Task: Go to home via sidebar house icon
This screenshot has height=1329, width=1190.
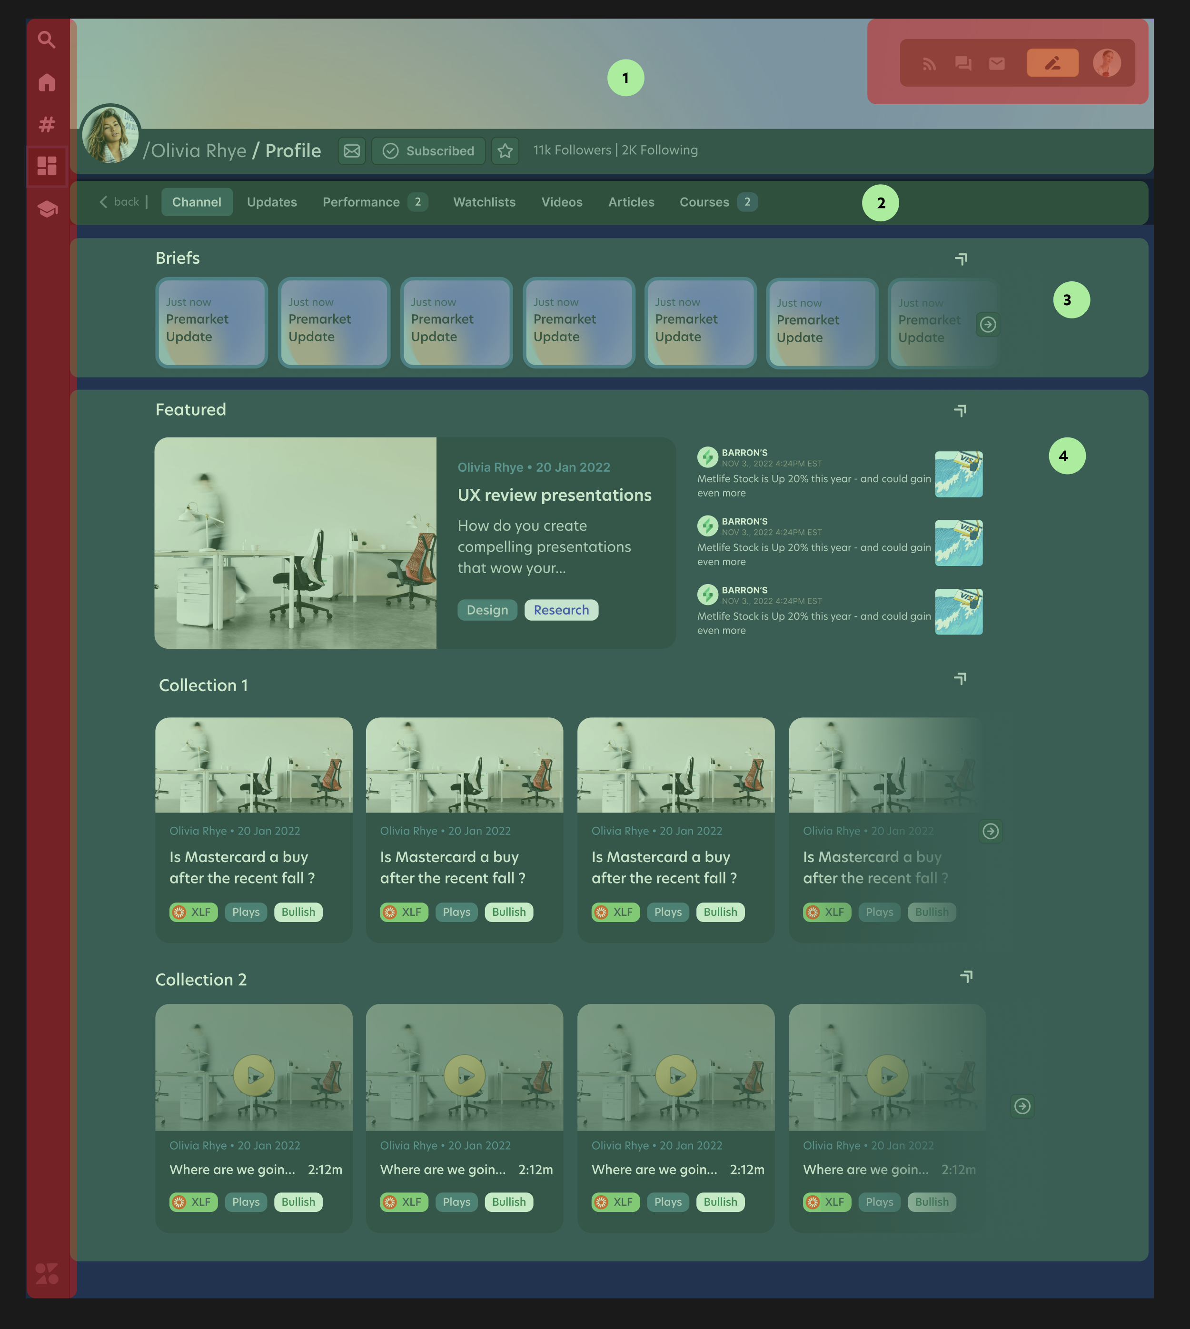Action: coord(47,82)
